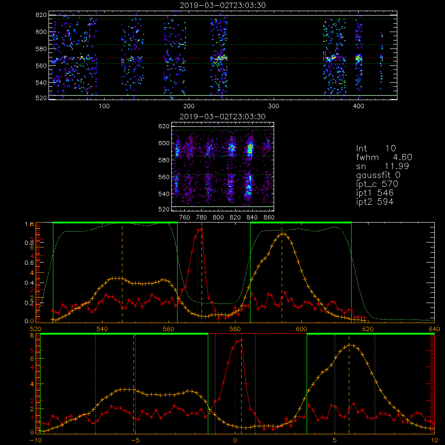Screen dimensions: 445x445
Task: Click the x-axis label -5 of bottom plot
Action: click(x=135, y=441)
